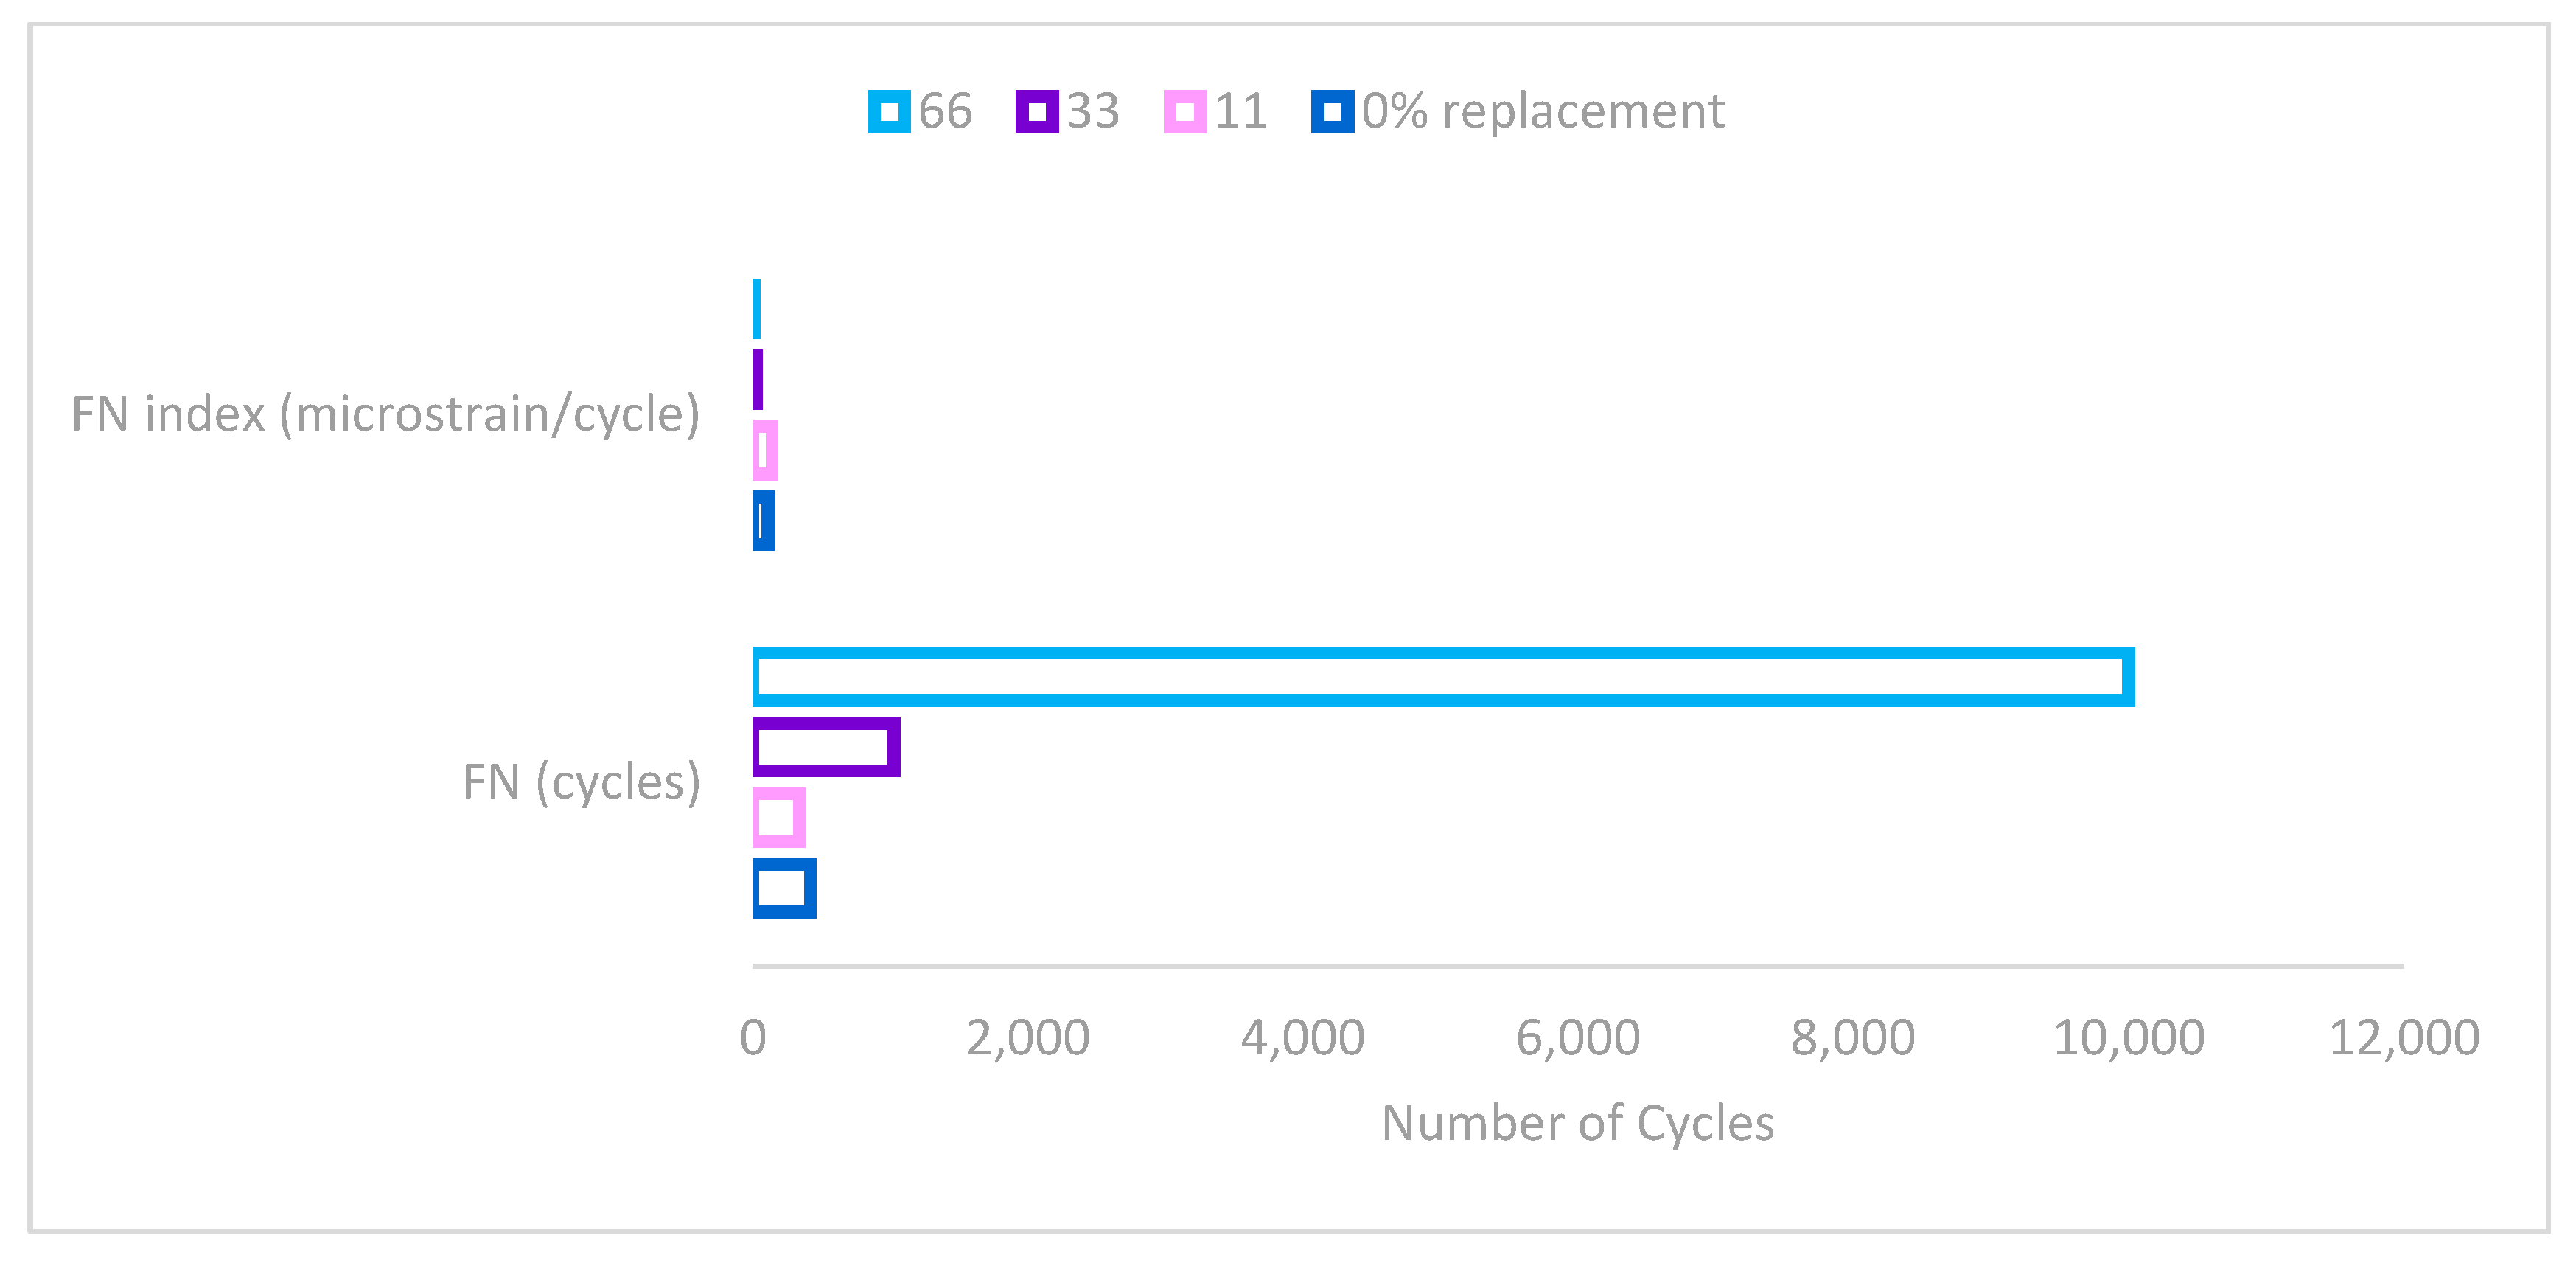Click the pink 11 legend swatch
This screenshot has height=1266, width=2576.
[x=1184, y=111]
